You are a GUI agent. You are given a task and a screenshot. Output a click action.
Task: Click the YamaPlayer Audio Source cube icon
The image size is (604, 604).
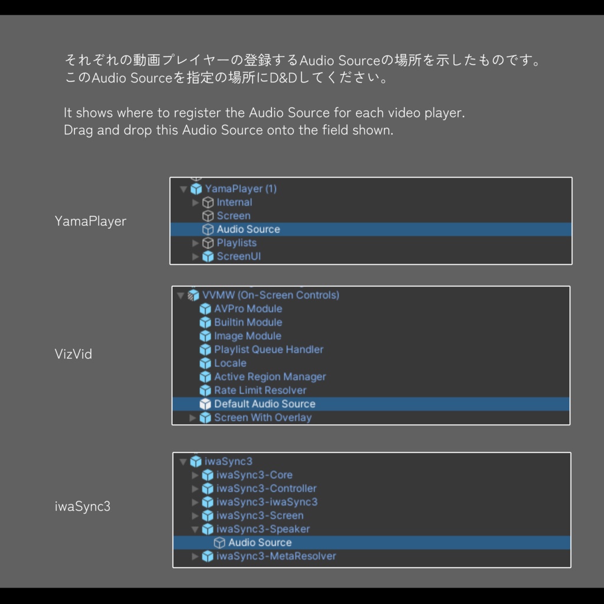click(x=208, y=229)
